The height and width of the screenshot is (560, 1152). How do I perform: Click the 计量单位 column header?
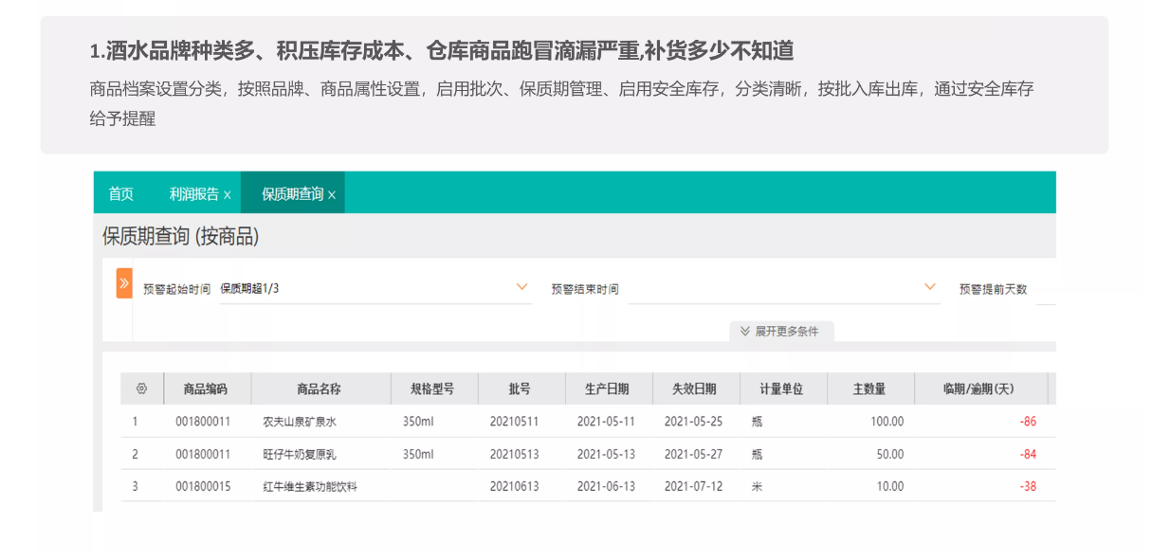[x=782, y=388]
